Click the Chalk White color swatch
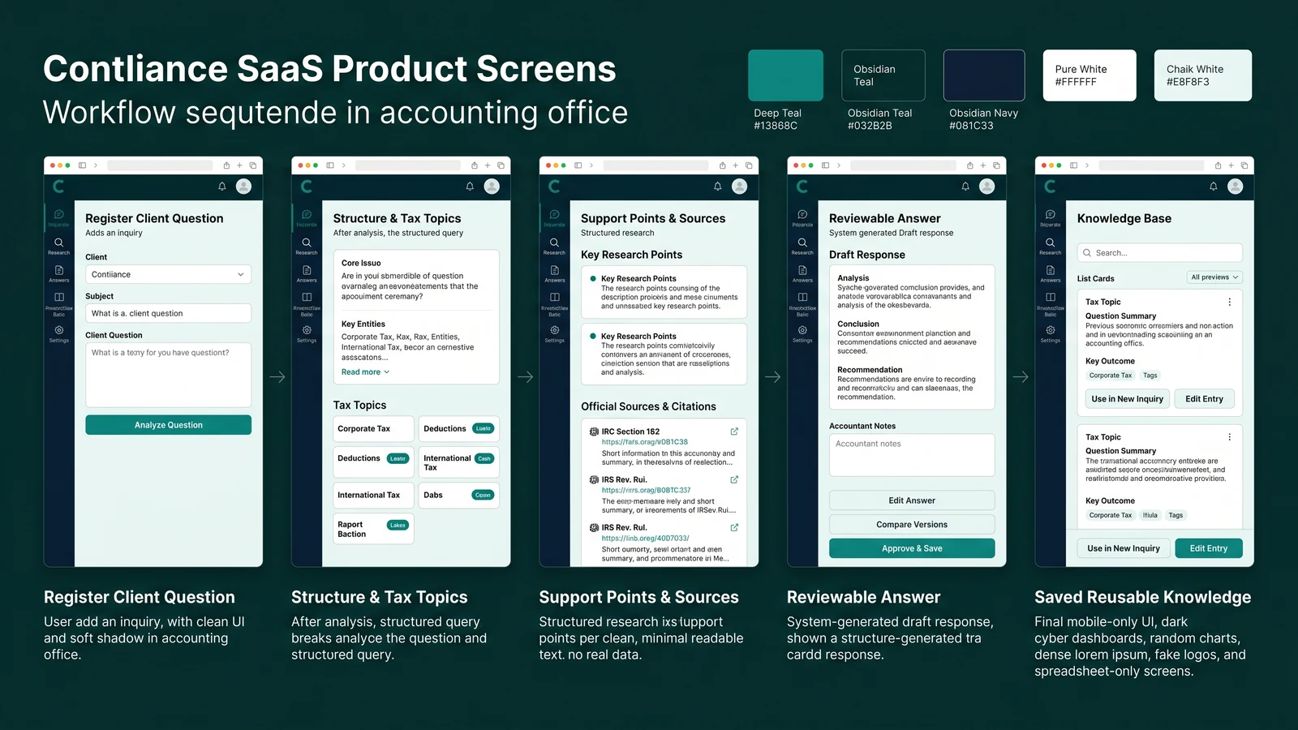The height and width of the screenshot is (730, 1298). [x=1203, y=75]
